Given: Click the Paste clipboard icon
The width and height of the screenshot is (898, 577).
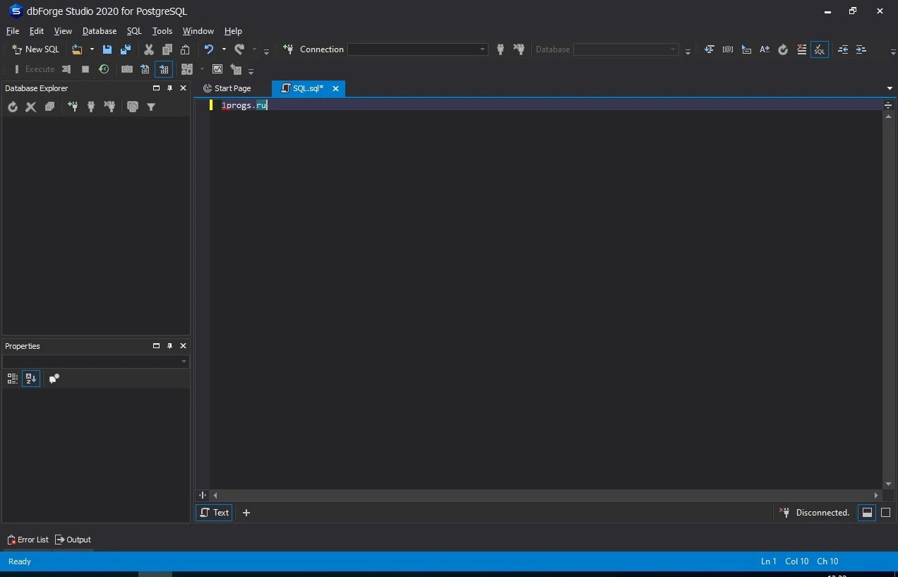Looking at the screenshot, I should (x=185, y=49).
